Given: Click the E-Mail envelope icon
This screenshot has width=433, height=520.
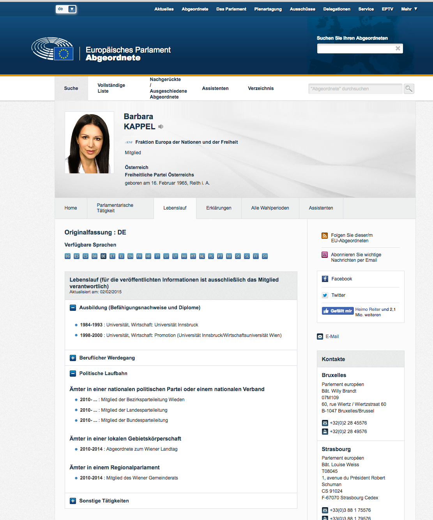Looking at the screenshot, I should pyautogui.click(x=320, y=337).
